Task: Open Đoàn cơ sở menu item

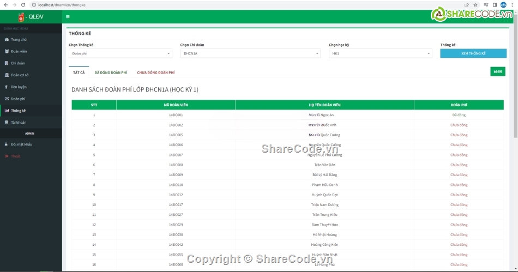Action: click(31, 75)
